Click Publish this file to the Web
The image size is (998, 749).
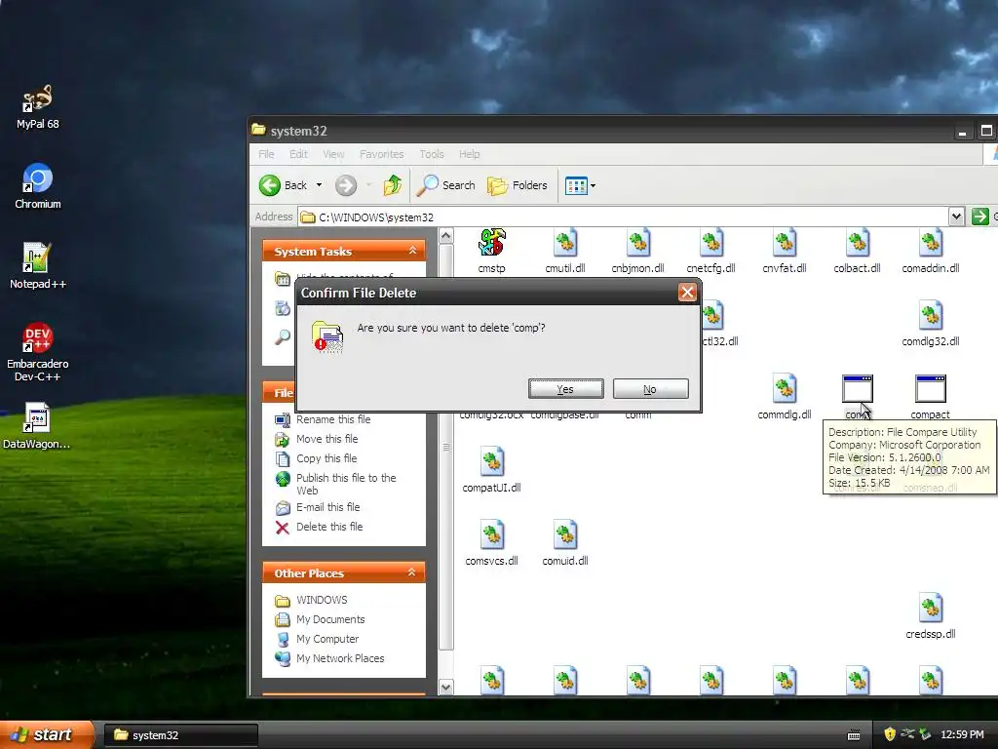[346, 484]
